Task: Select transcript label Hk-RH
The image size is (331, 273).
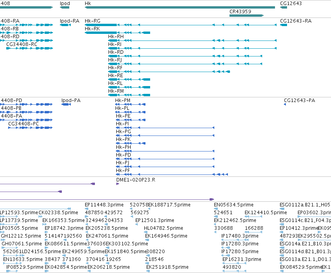Action: point(116,37)
